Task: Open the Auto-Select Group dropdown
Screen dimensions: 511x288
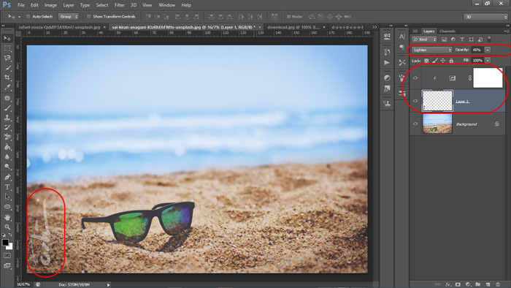Action: click(69, 16)
